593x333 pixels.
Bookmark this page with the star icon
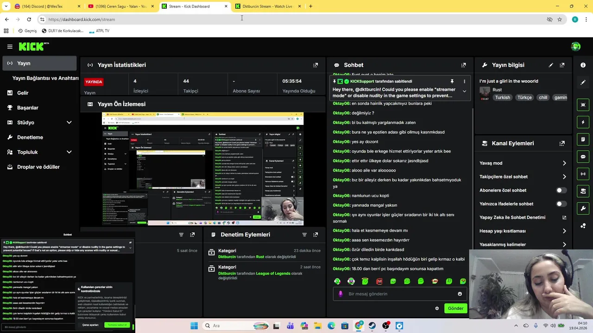click(x=560, y=19)
